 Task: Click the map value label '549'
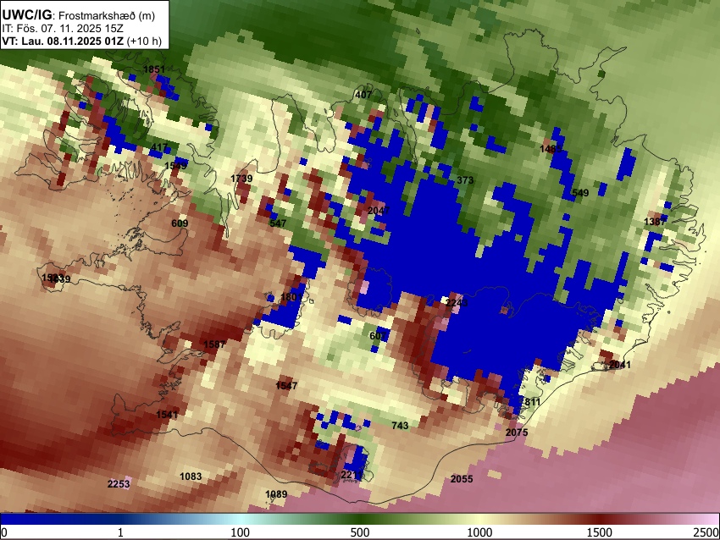tap(580, 193)
